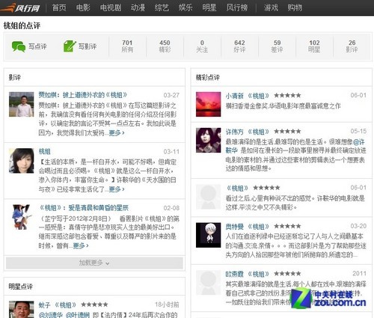Expand 更多 on the 03-11 桃姐 review
Image resolution: width=374 pixels, height=318 pixels.
click(116, 189)
